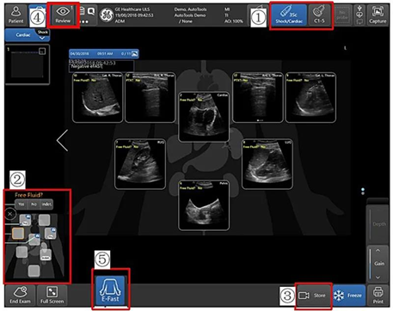
Task: Open the Lat. L. Thorax view thumbnail
Action: click(310, 97)
